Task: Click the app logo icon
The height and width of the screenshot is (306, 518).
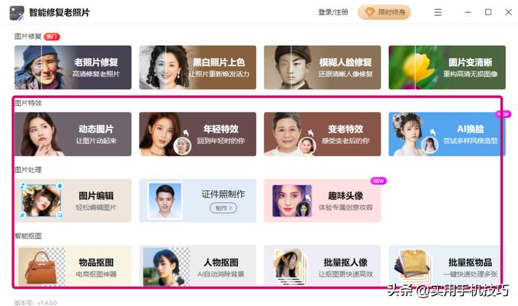Action: [17, 13]
